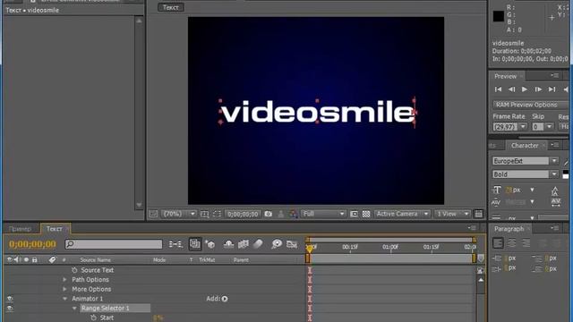Screen dimensions: 573x322
Task: Toggle stopwatch for Source Text
Action: (x=74, y=270)
